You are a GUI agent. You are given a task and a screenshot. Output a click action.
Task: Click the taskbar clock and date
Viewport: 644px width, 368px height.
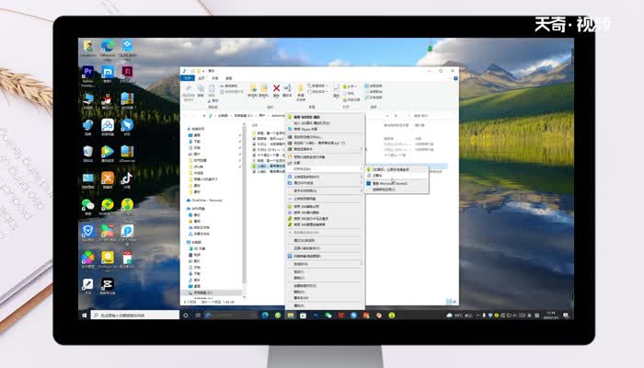[x=549, y=316]
